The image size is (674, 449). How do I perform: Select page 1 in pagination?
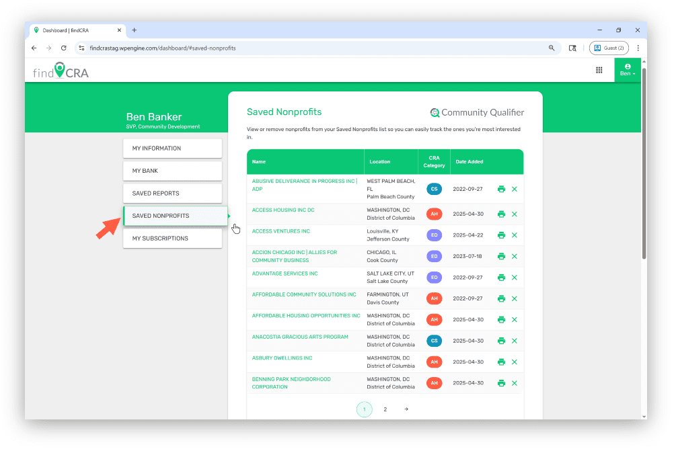click(364, 409)
